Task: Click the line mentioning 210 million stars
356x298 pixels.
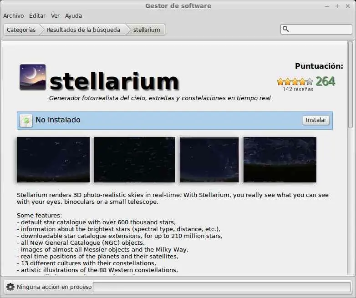Action: pyautogui.click(x=120, y=236)
